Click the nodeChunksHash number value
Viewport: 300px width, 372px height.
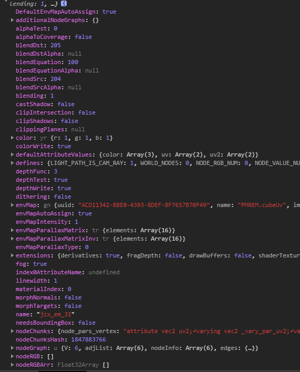pos(88,339)
